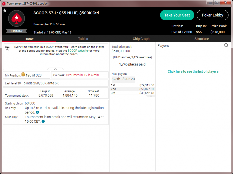Click the tournament title SCOOP-57-L
233x174 pixels.
click(66, 13)
